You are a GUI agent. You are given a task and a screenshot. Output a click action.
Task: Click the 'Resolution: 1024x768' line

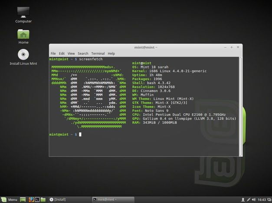pos(154,87)
